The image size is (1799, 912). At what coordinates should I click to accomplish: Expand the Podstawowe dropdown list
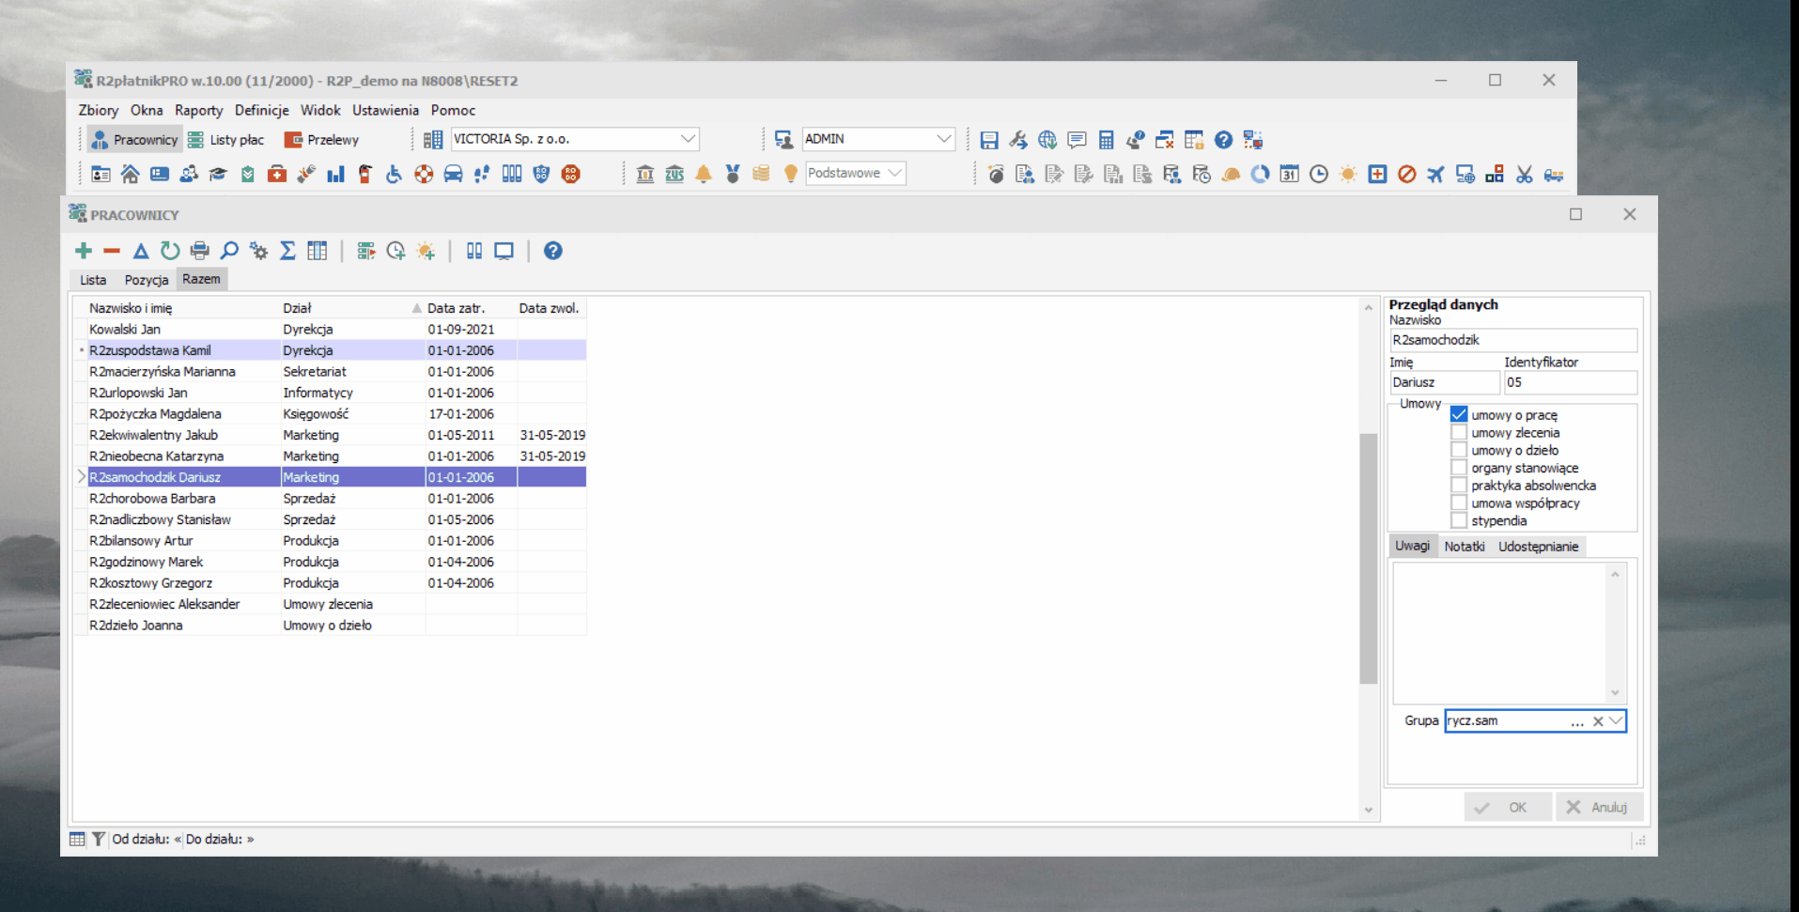pos(894,173)
